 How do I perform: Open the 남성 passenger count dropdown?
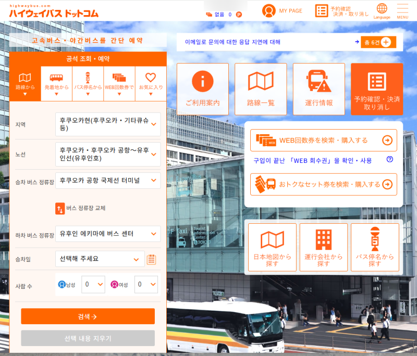tap(93, 284)
